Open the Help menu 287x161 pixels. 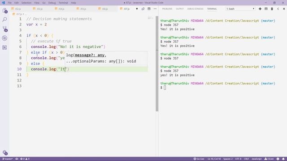[74, 3]
